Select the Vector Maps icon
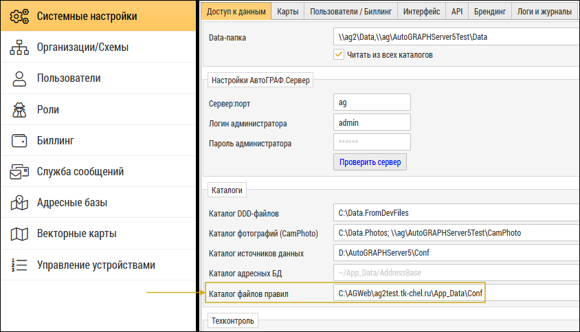The width and height of the screenshot is (580, 332). click(19, 234)
